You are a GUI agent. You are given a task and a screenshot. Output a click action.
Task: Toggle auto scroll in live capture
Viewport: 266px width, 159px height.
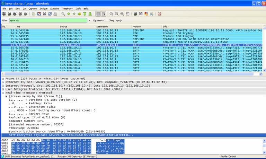point(104,14)
